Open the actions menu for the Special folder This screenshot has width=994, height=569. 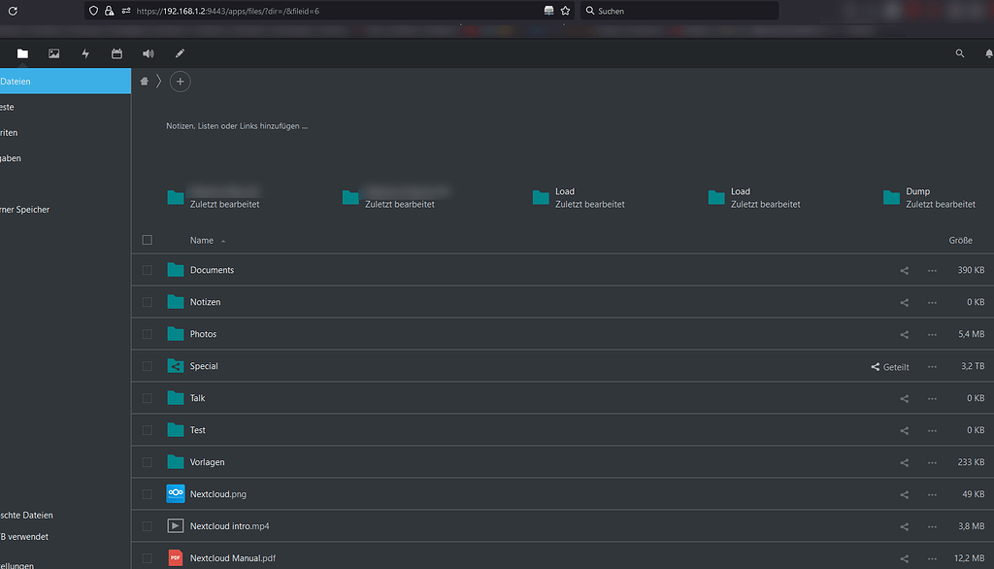(932, 366)
